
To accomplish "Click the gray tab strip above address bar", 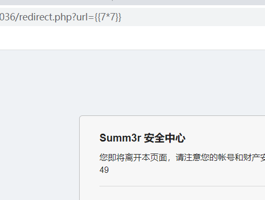I will 132,3.
